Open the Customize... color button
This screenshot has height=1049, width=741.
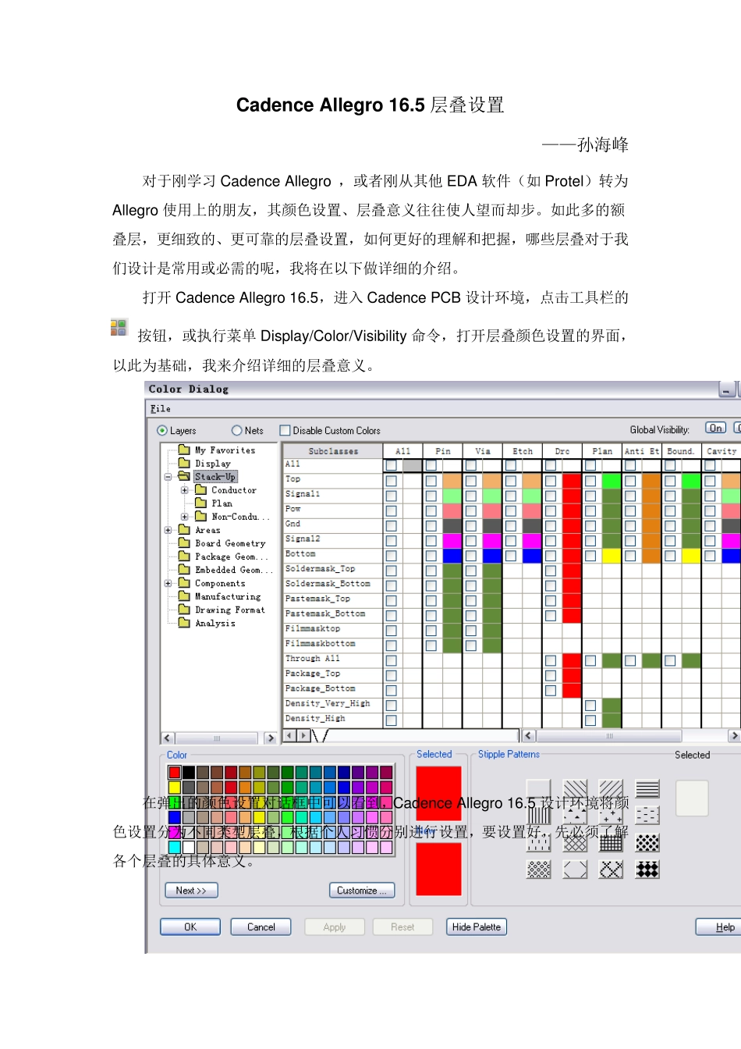click(362, 890)
